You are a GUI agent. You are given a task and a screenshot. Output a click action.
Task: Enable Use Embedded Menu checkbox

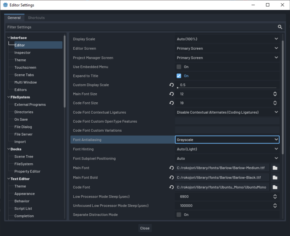tap(179, 67)
